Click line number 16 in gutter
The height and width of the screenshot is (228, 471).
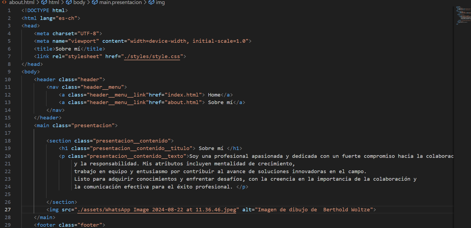pyautogui.click(x=8, y=126)
